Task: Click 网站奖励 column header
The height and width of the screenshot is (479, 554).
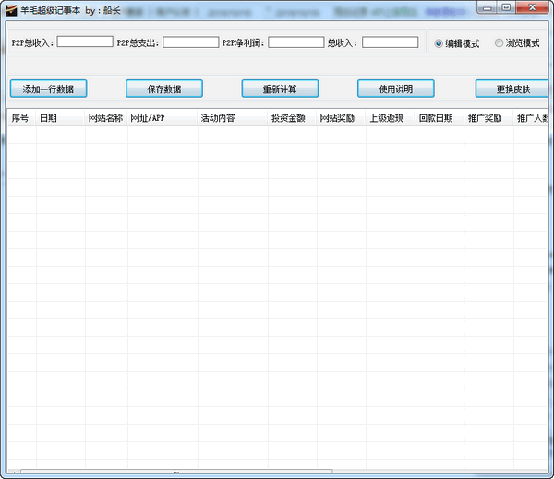Action: click(x=342, y=118)
